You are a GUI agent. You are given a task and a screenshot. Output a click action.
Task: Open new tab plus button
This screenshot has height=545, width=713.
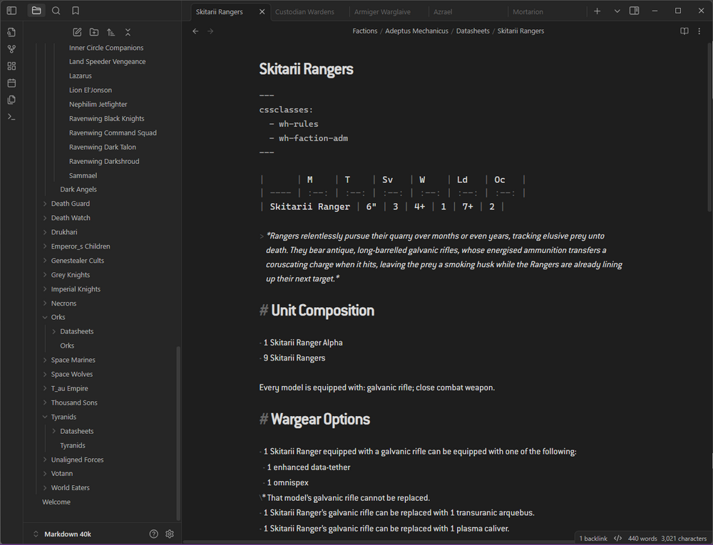point(597,11)
